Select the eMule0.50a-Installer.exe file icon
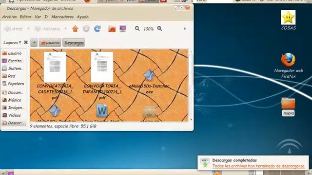This screenshot has height=175, width=312. [149, 75]
